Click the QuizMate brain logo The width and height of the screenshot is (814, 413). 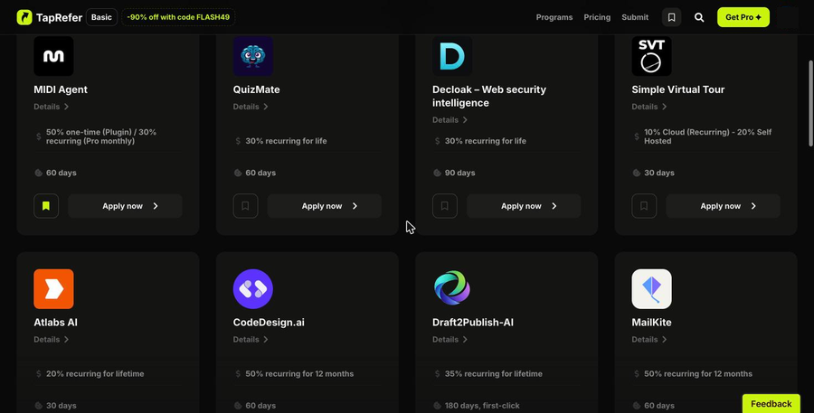[x=253, y=56]
